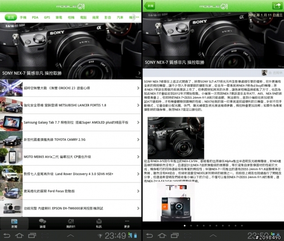
Task: Select the 蘋果 category
Action: 95,17
